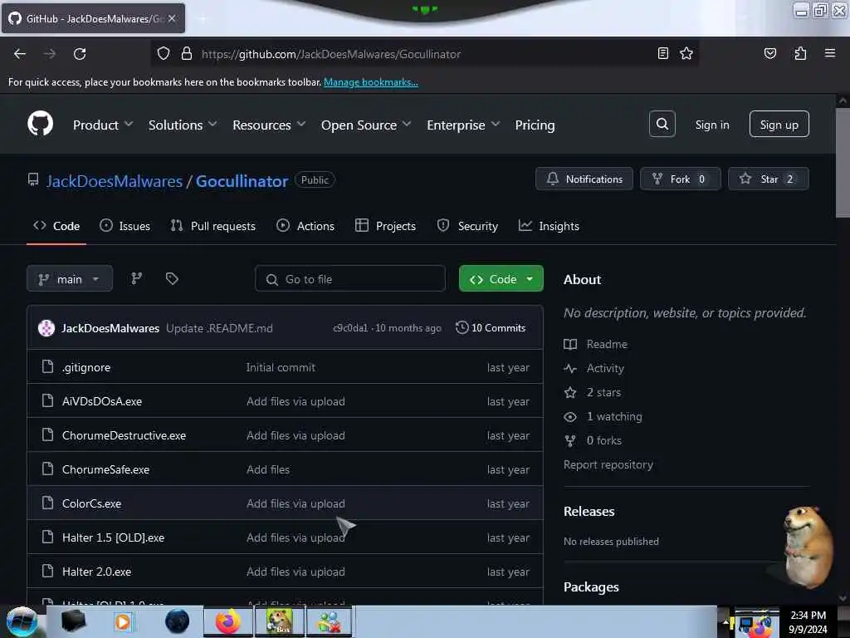Open the Gocullinator repository name link

coord(242,180)
